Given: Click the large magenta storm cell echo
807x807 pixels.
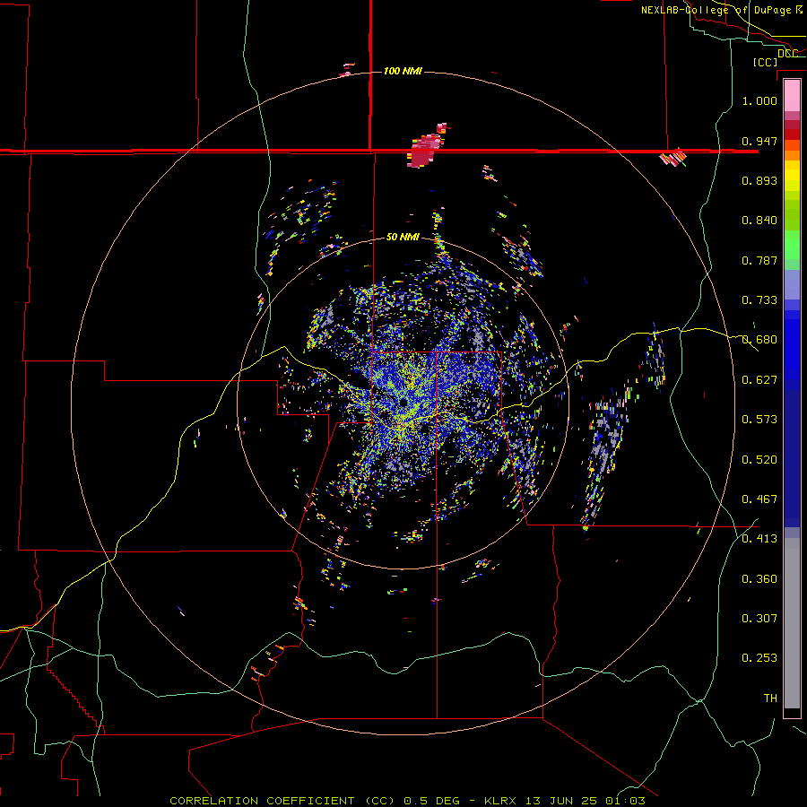Looking at the screenshot, I should [425, 149].
